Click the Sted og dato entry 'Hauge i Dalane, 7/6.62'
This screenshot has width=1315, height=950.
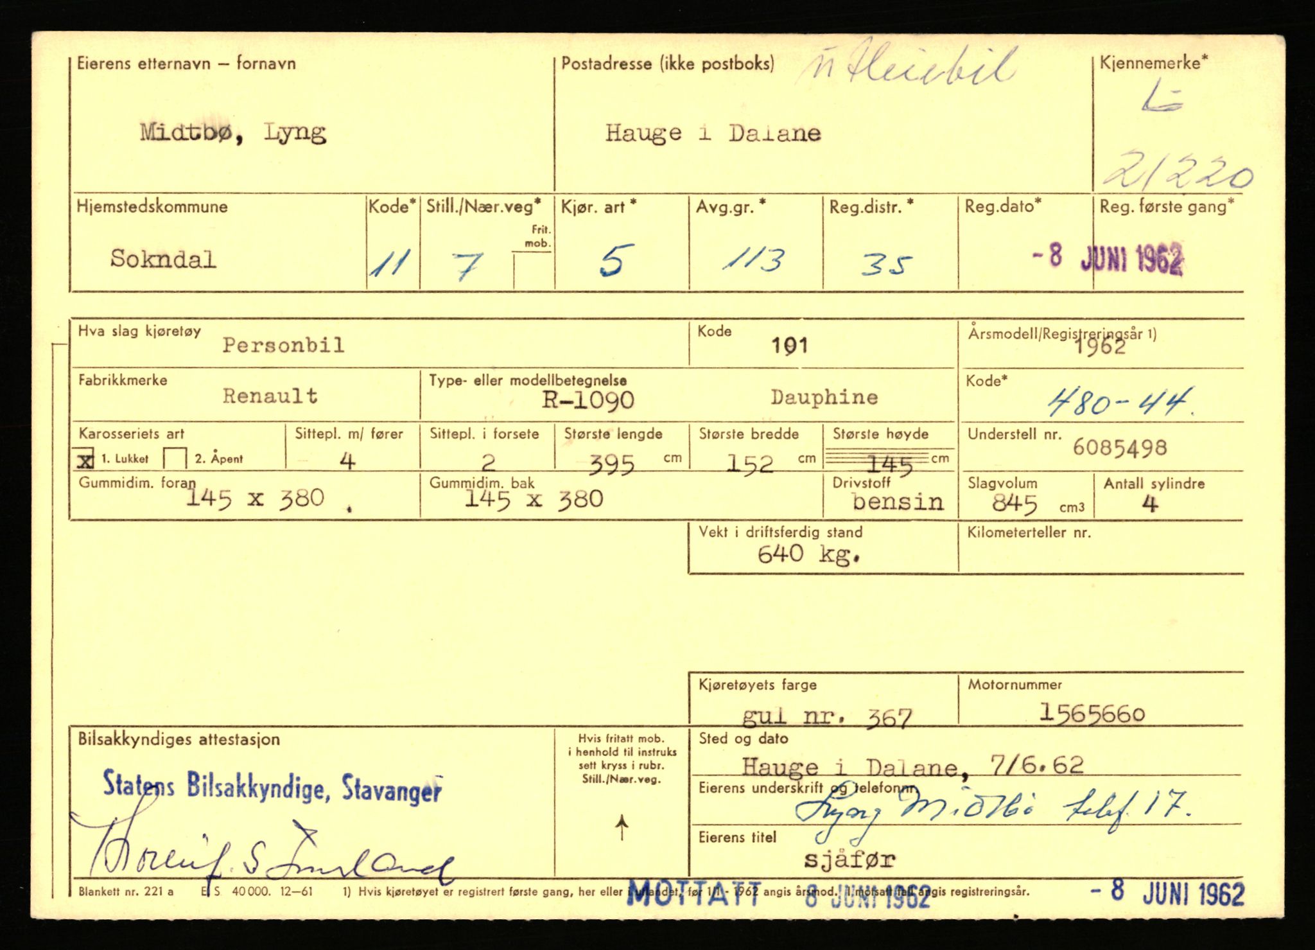(913, 766)
